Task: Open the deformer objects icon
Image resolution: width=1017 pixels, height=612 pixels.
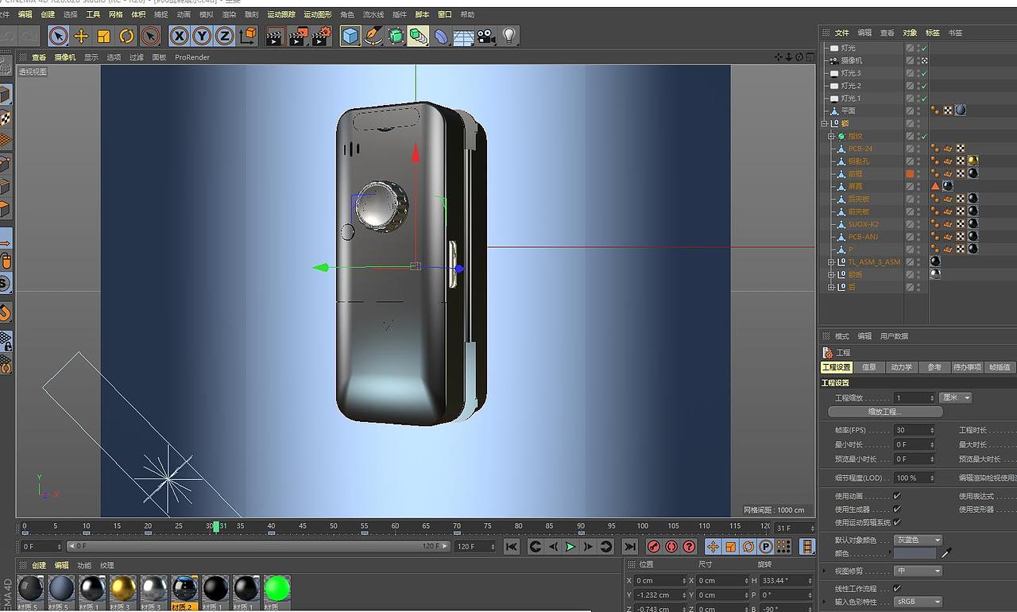Action: 442,36
